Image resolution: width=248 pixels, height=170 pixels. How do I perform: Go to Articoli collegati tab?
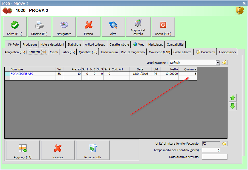click(95, 44)
